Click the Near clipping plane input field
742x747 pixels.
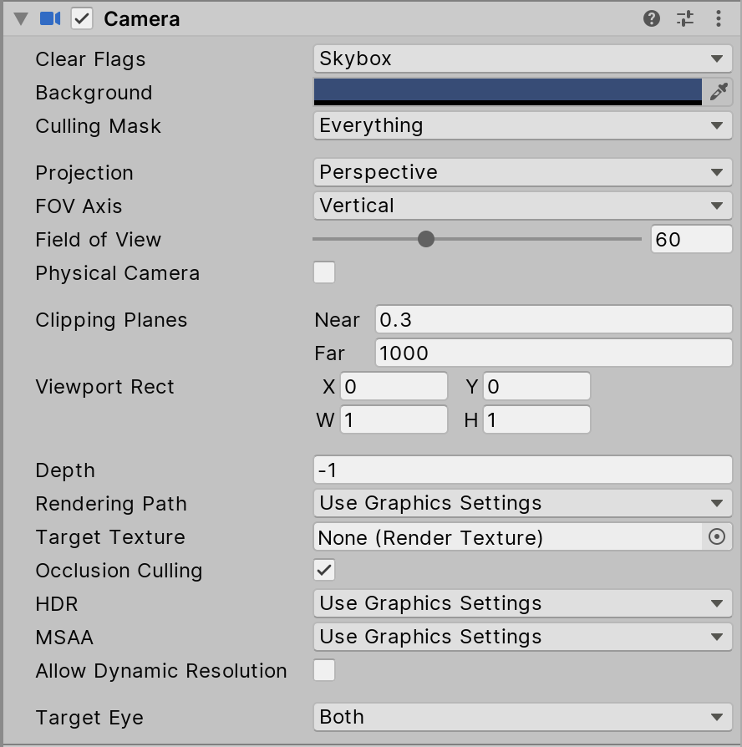[x=553, y=319]
